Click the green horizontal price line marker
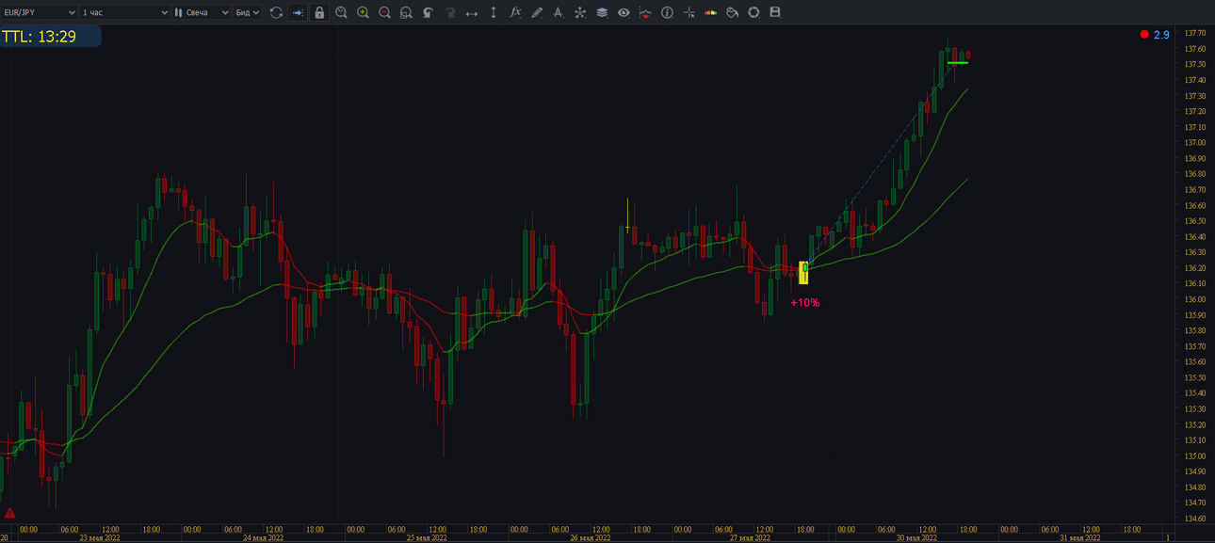 tap(958, 62)
